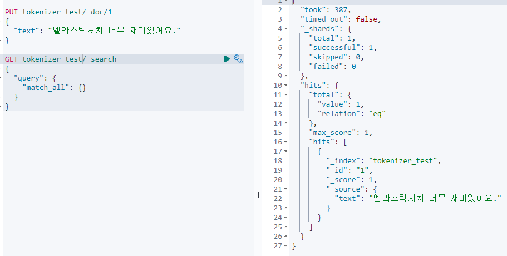Click the GET tokenizer_test/_search line
The width and height of the screenshot is (507, 256).
point(61,59)
